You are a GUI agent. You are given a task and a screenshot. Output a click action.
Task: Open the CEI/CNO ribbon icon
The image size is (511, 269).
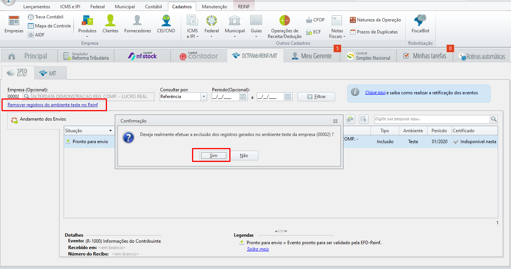coord(166,24)
